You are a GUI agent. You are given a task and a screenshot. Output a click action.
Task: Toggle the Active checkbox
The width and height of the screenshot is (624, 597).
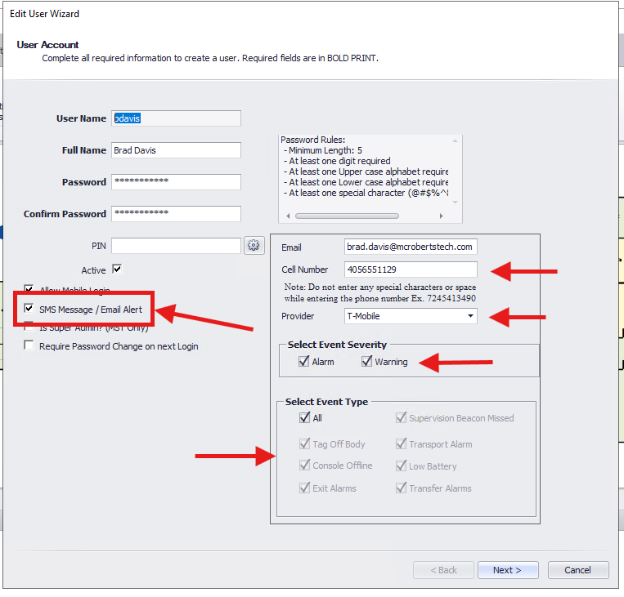tap(117, 270)
